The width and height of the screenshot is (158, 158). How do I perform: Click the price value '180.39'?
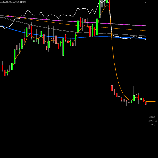pos(151,117)
